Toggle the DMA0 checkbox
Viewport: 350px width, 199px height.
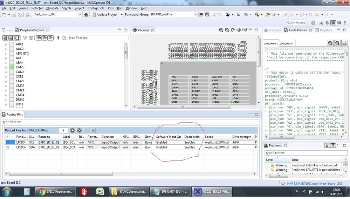coord(12,99)
